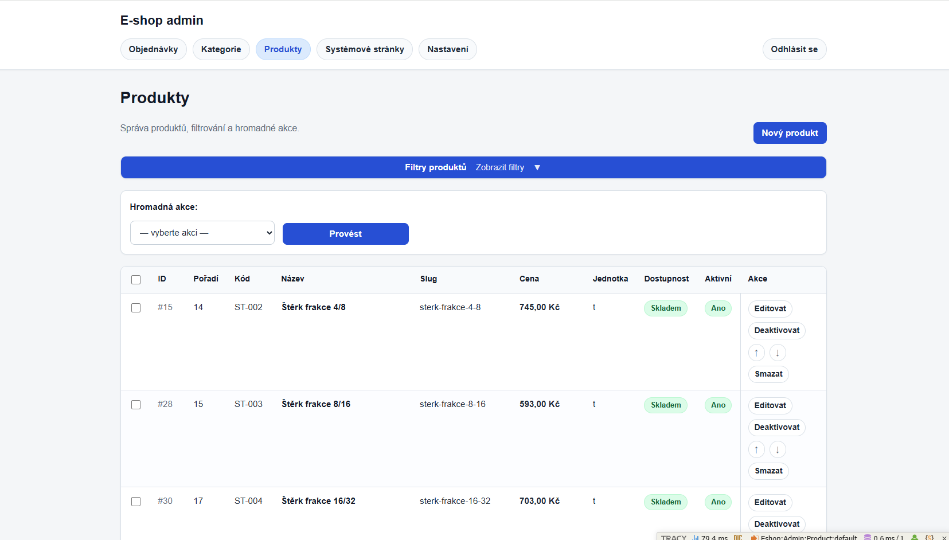Close the Tracy debug bar

tap(944, 538)
